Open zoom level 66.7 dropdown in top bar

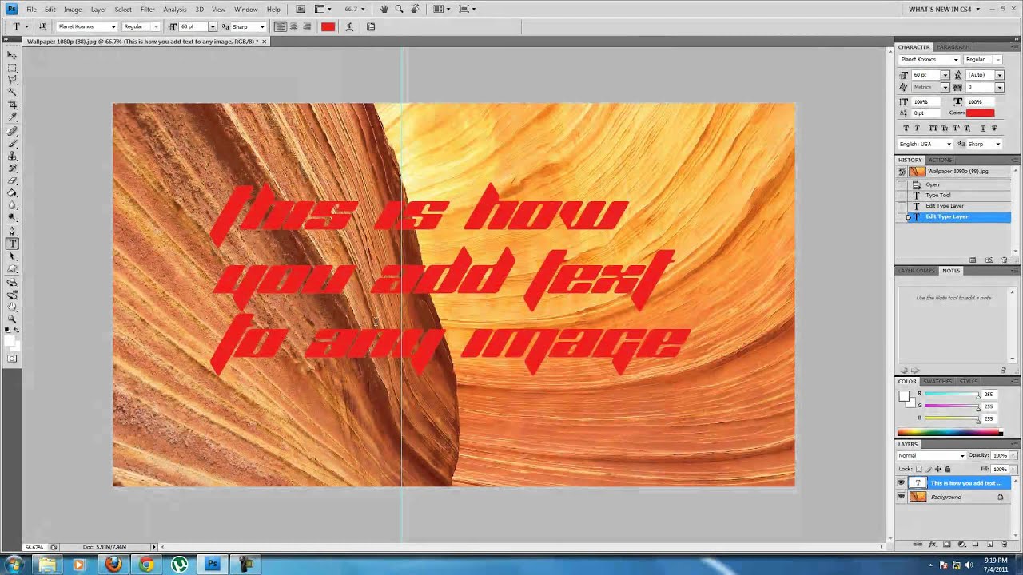[x=364, y=9]
